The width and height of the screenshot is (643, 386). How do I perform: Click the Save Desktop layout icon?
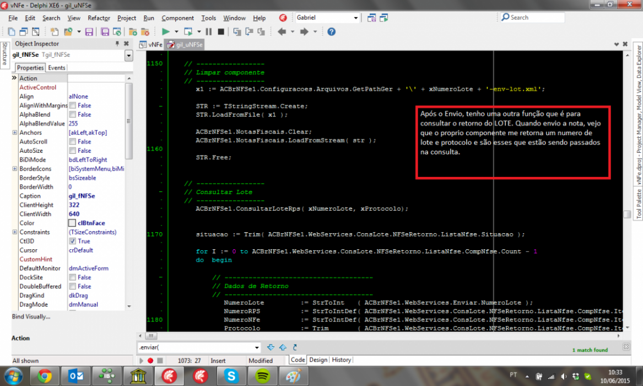pos(371,18)
